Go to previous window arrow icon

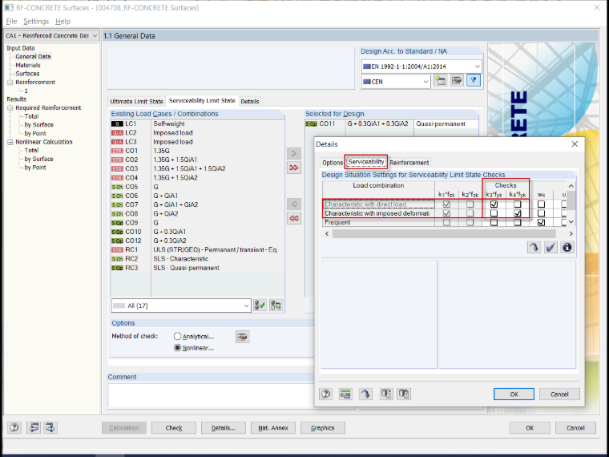(x=34, y=427)
